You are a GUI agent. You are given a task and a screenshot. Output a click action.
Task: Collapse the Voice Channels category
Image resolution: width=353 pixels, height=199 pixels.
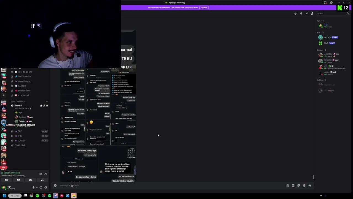point(18,101)
